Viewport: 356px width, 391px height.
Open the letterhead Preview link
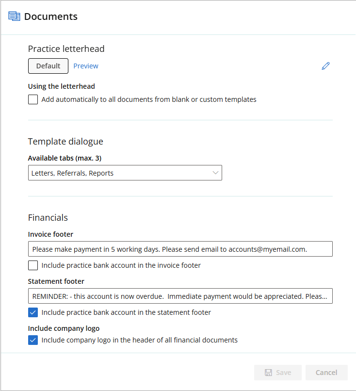(86, 66)
